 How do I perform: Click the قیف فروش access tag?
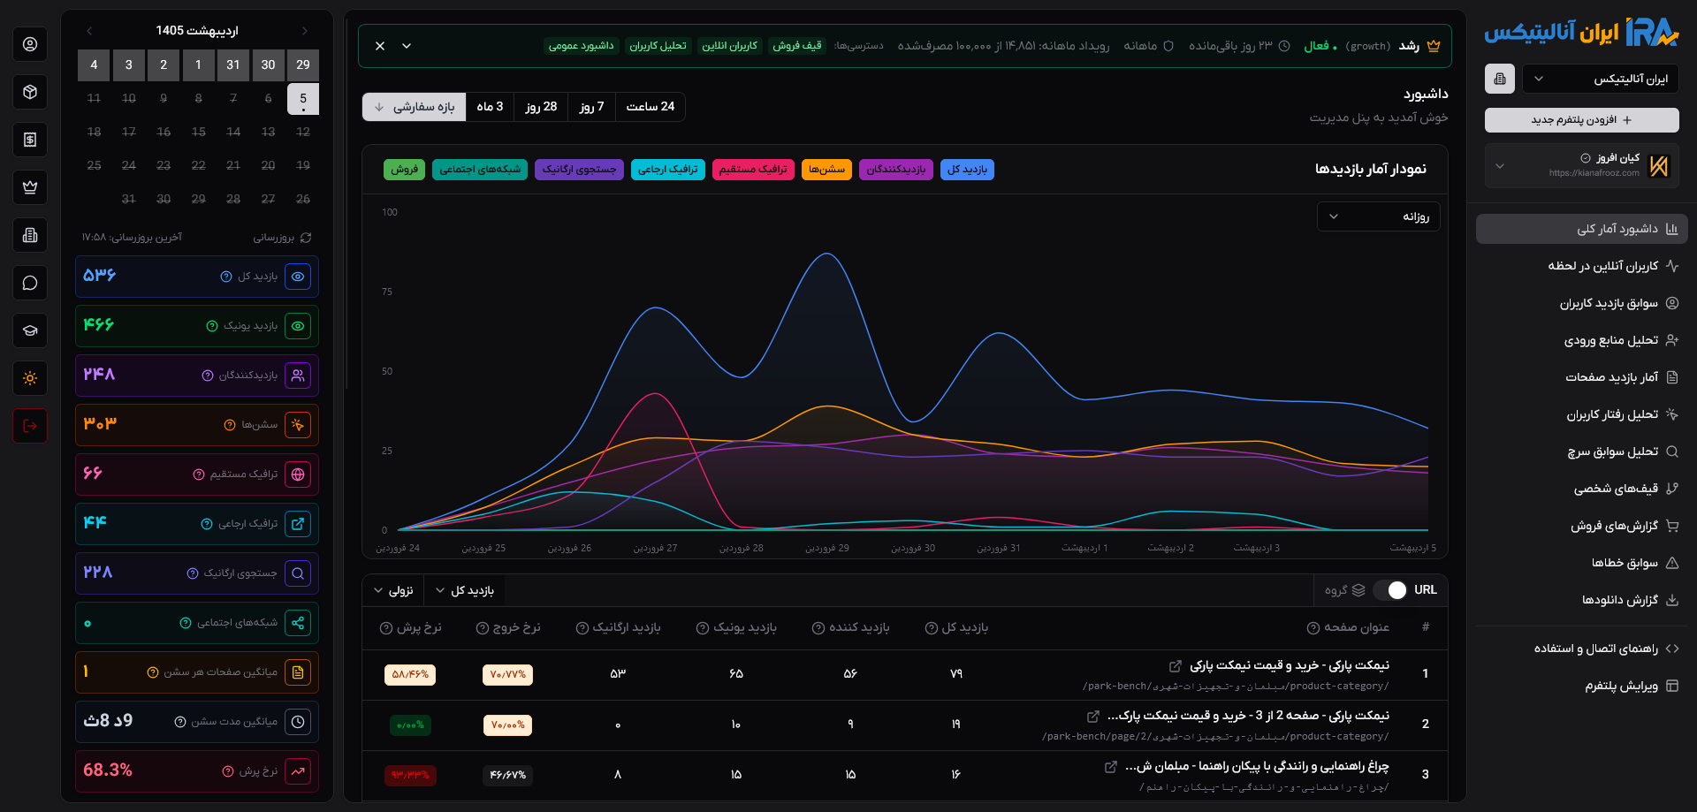797,46
